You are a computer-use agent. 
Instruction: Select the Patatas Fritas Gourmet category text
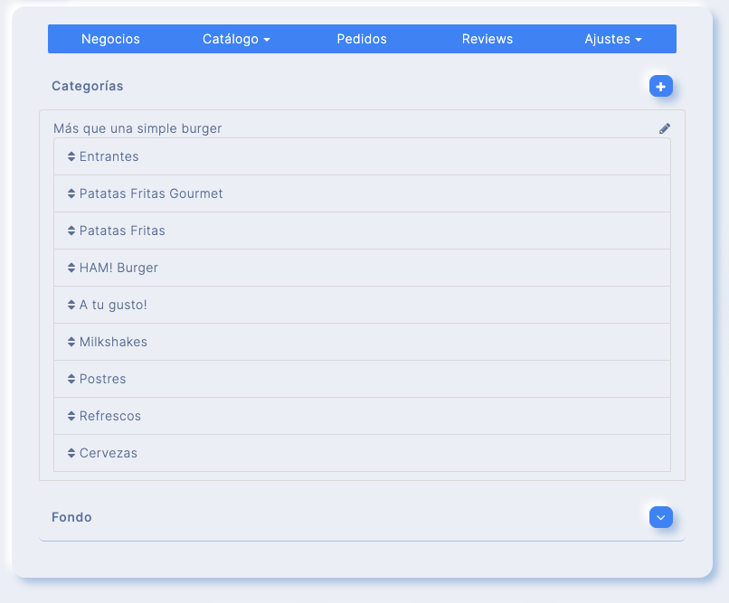151,193
